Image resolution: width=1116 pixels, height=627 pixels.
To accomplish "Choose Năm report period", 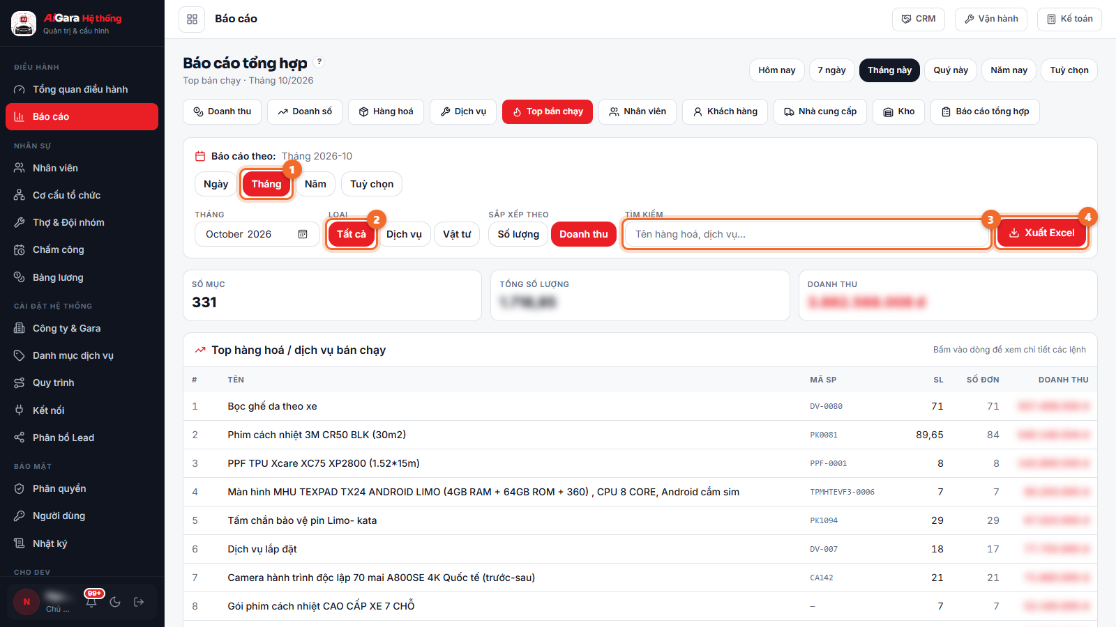I will click(x=315, y=184).
